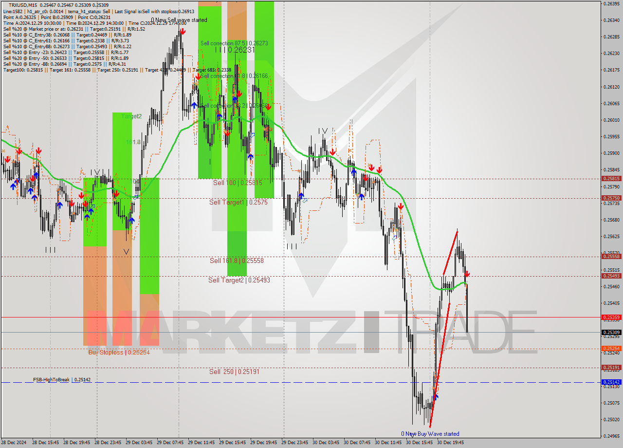Click the red 0.25359 price axis tag

point(611,317)
